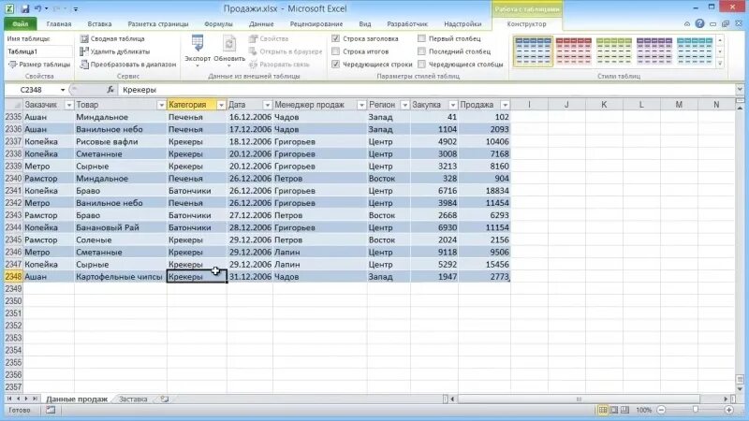Click the horizontal scrollbar
The width and height of the screenshot is (749, 421).
point(578,399)
